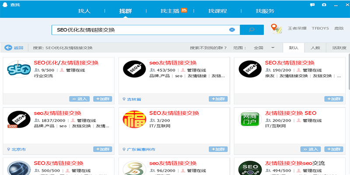The width and height of the screenshot is (350, 175).
Task: Open the map location icon
Action: click(x=276, y=29)
